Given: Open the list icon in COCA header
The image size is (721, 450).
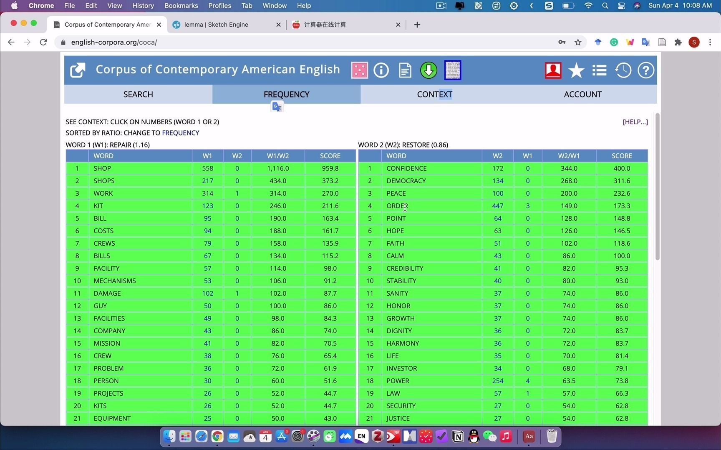Looking at the screenshot, I should tap(599, 70).
